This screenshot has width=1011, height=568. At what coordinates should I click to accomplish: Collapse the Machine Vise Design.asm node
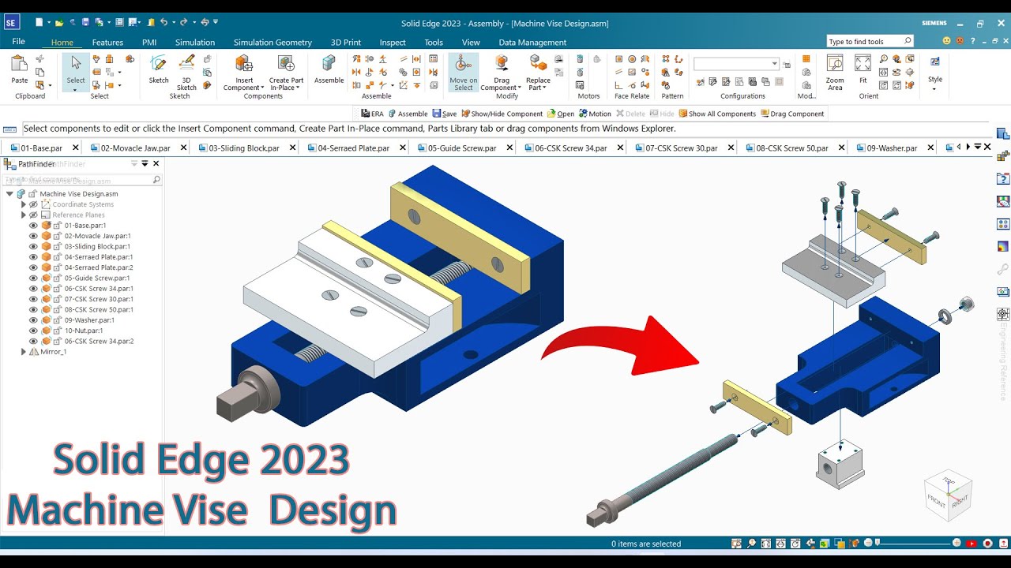coord(9,193)
